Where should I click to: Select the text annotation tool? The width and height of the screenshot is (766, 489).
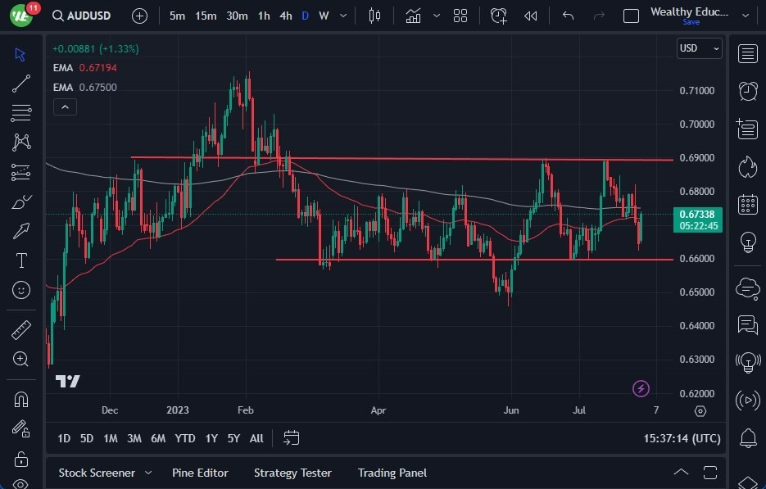[x=20, y=260]
